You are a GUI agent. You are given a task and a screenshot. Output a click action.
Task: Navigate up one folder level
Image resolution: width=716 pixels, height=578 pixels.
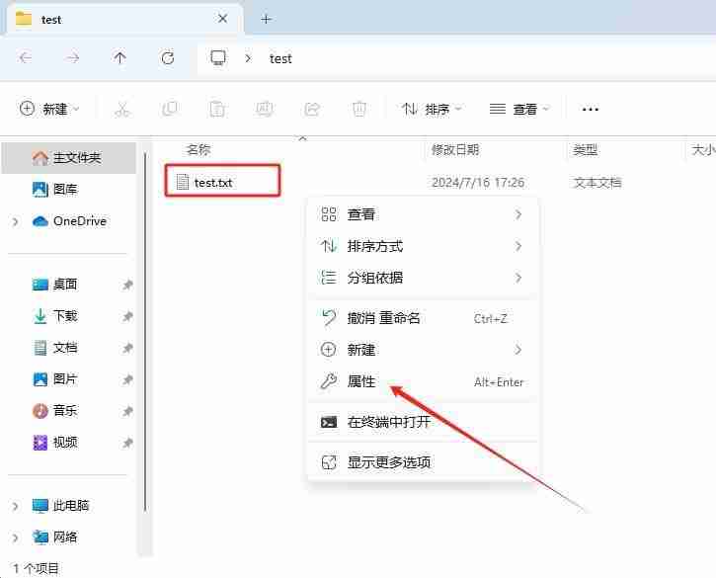(x=119, y=58)
